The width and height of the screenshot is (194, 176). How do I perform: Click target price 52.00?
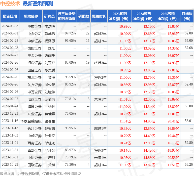click(189, 33)
